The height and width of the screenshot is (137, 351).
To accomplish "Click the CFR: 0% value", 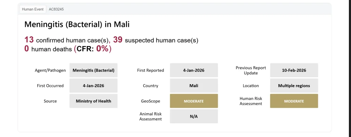I will tap(92, 49).
